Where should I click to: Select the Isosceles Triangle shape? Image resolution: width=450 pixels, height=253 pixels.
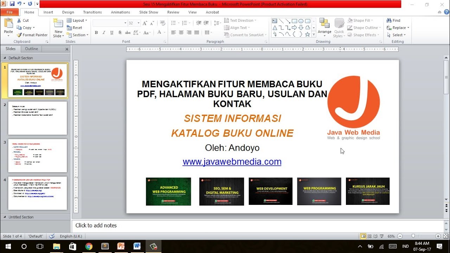pos(275,27)
